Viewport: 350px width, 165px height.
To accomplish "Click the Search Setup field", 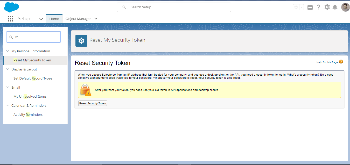I will pyautogui.click(x=174, y=7).
